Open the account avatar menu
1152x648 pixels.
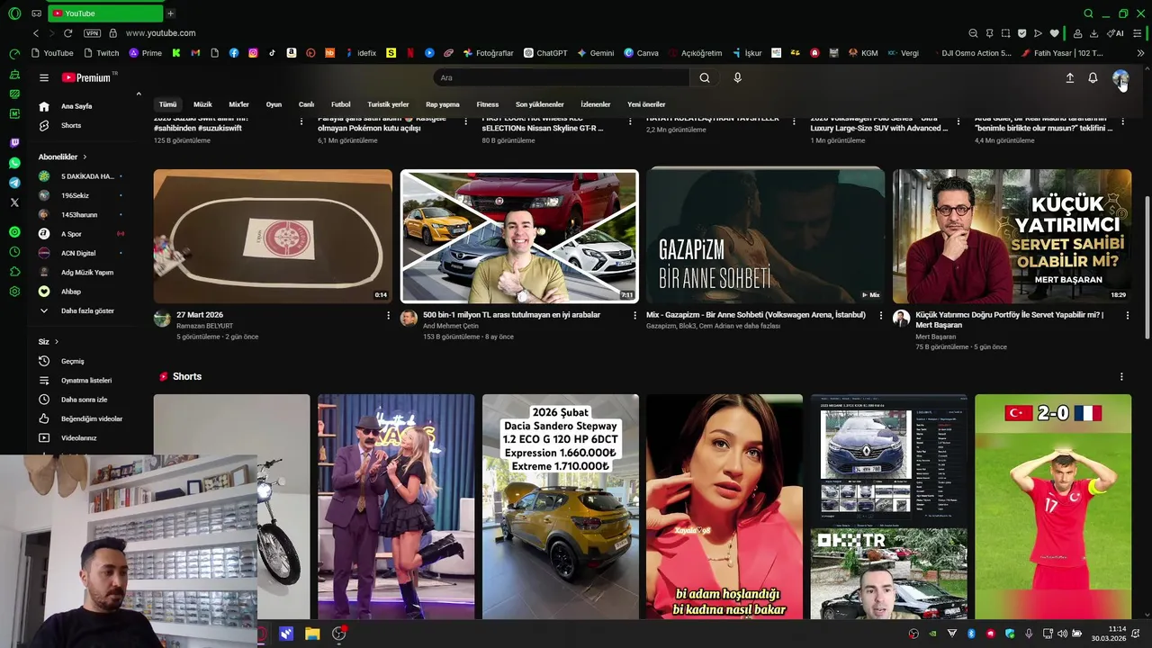pos(1120,78)
